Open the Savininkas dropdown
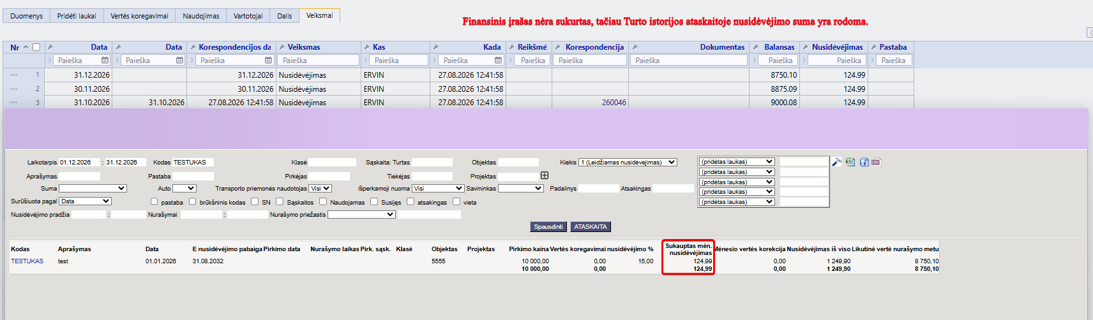The width and height of the screenshot is (1093, 320). tap(521, 189)
